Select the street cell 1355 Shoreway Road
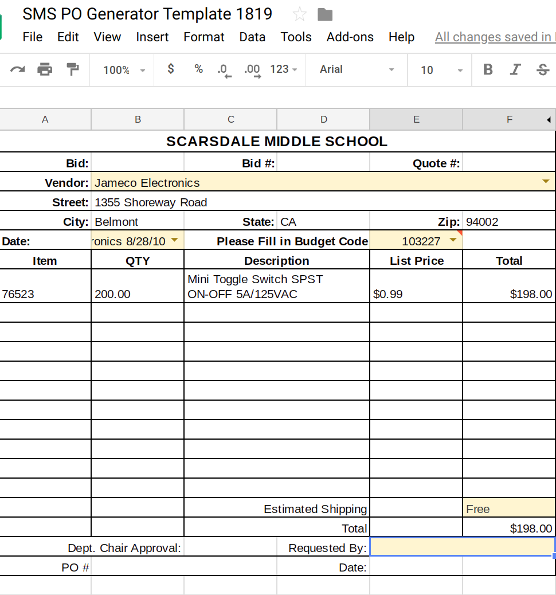 (323, 202)
